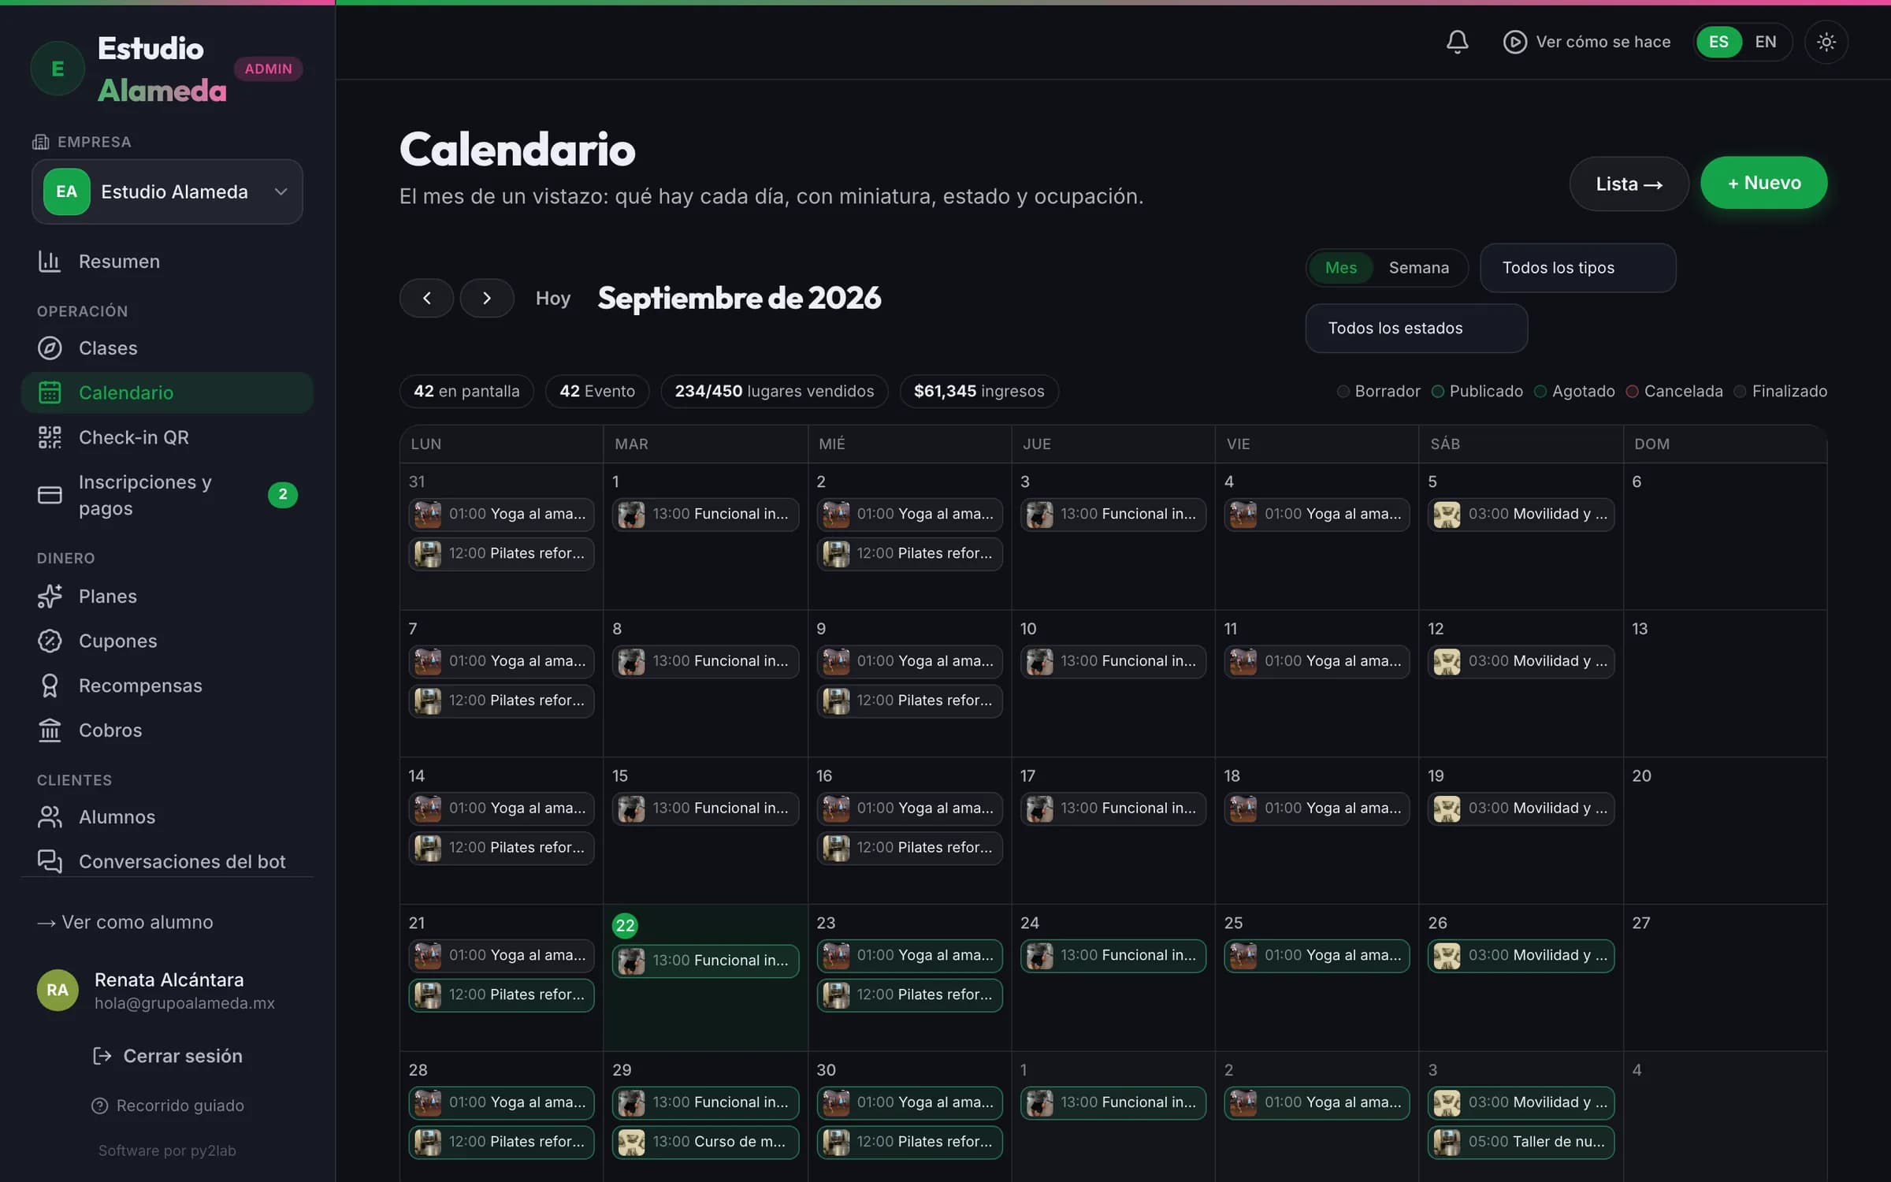The width and height of the screenshot is (1891, 1182).
Task: Click the Recorrido guiado help icon
Action: (99, 1106)
